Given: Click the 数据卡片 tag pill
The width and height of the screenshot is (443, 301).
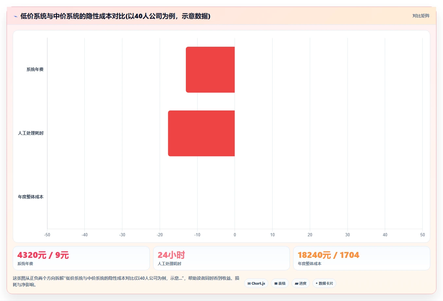Looking at the screenshot, I should (324, 283).
